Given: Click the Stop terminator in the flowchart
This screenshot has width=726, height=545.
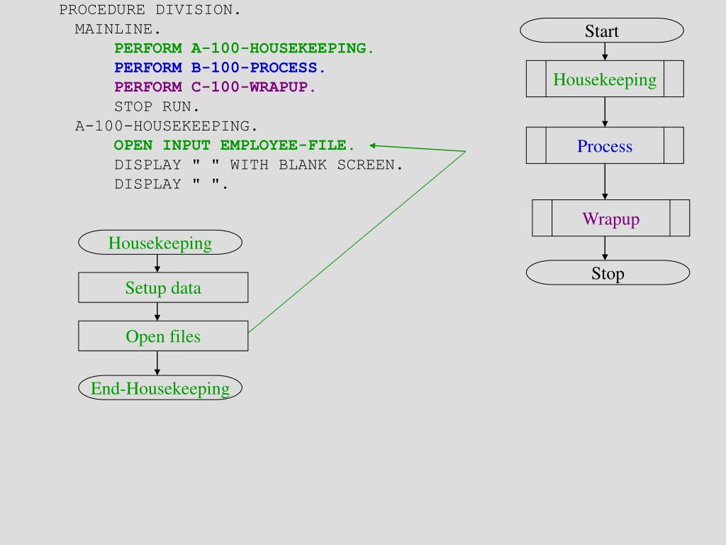Looking at the screenshot, I should (608, 272).
